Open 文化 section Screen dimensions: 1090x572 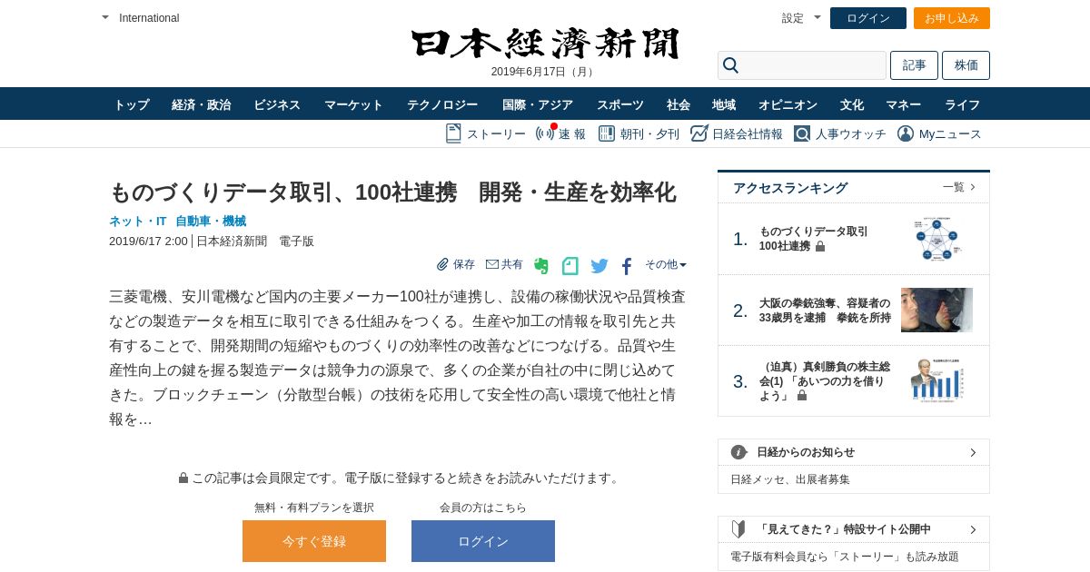852,104
